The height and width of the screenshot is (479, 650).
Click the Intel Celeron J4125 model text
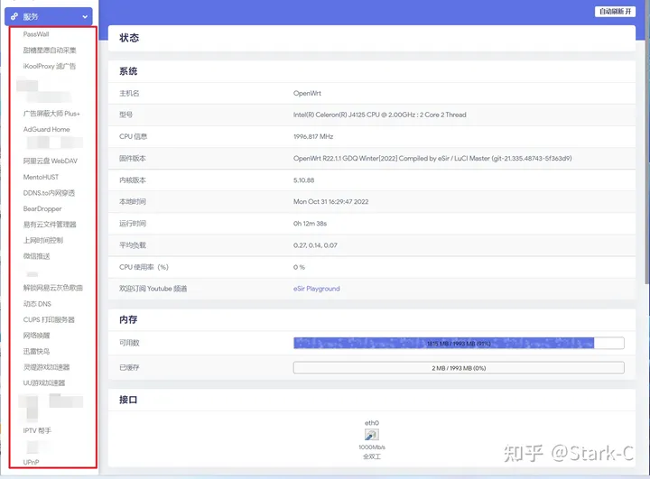[380, 115]
